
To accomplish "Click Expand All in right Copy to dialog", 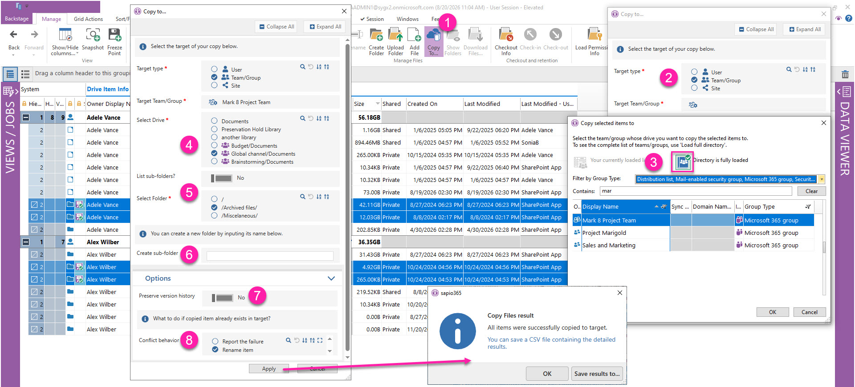I will pos(805,29).
